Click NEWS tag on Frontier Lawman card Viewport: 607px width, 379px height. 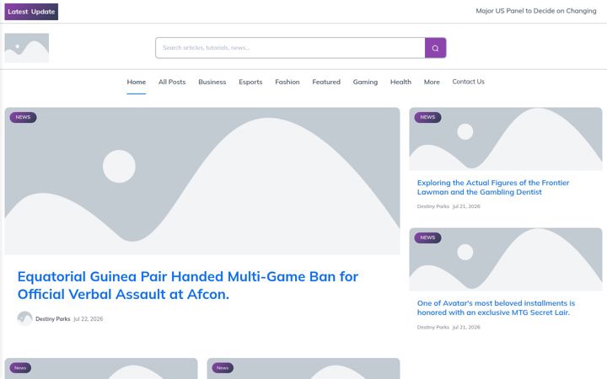[x=427, y=117]
